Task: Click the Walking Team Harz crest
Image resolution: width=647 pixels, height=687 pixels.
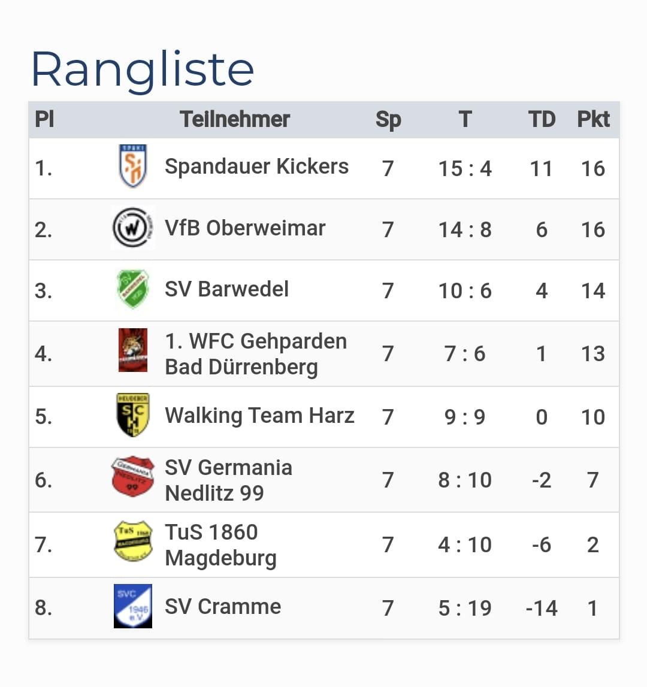Action: pyautogui.click(x=133, y=415)
